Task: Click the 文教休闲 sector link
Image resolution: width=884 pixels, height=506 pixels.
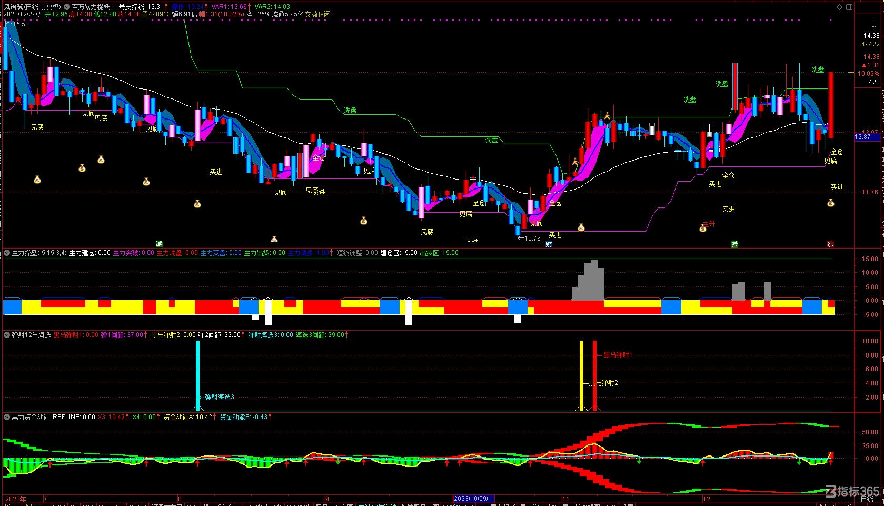Action: [318, 14]
